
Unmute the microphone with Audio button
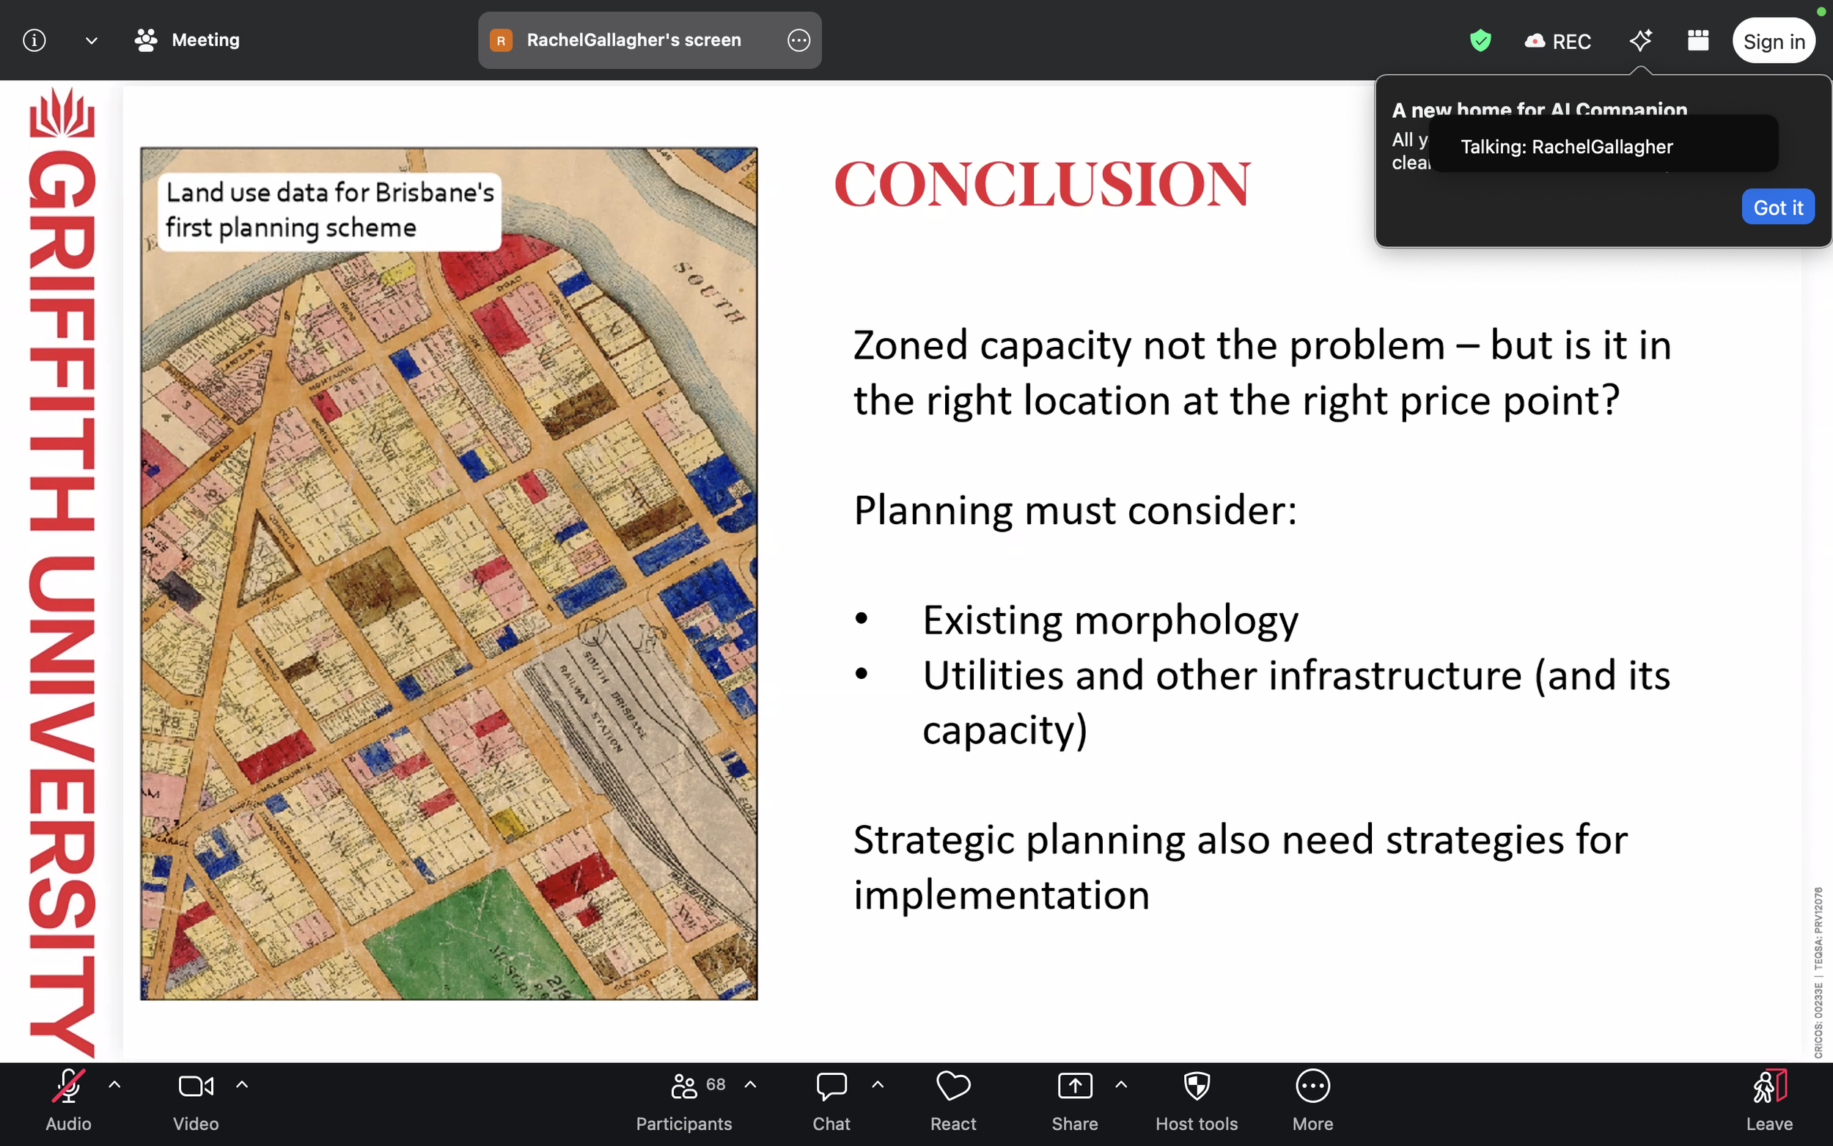coord(68,1100)
